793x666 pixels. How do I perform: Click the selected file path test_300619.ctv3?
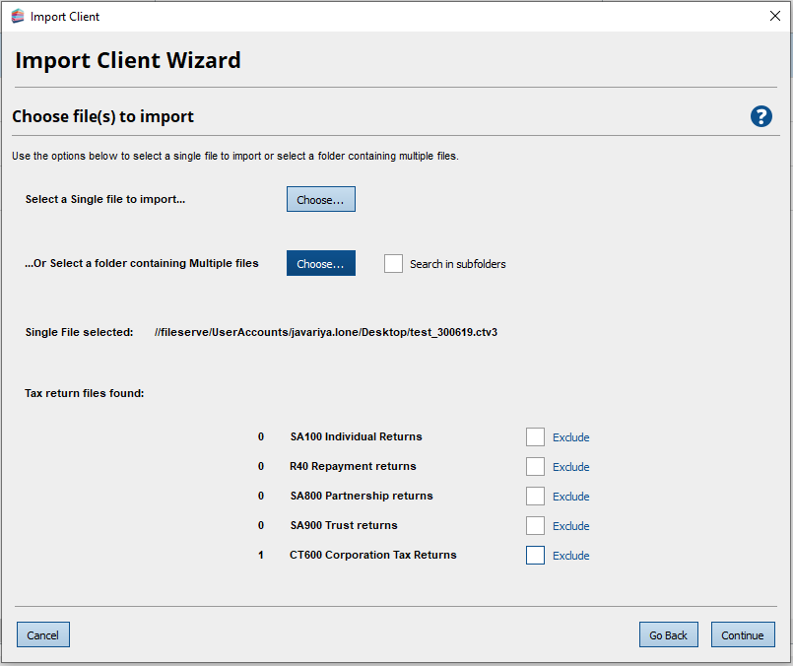coord(326,332)
